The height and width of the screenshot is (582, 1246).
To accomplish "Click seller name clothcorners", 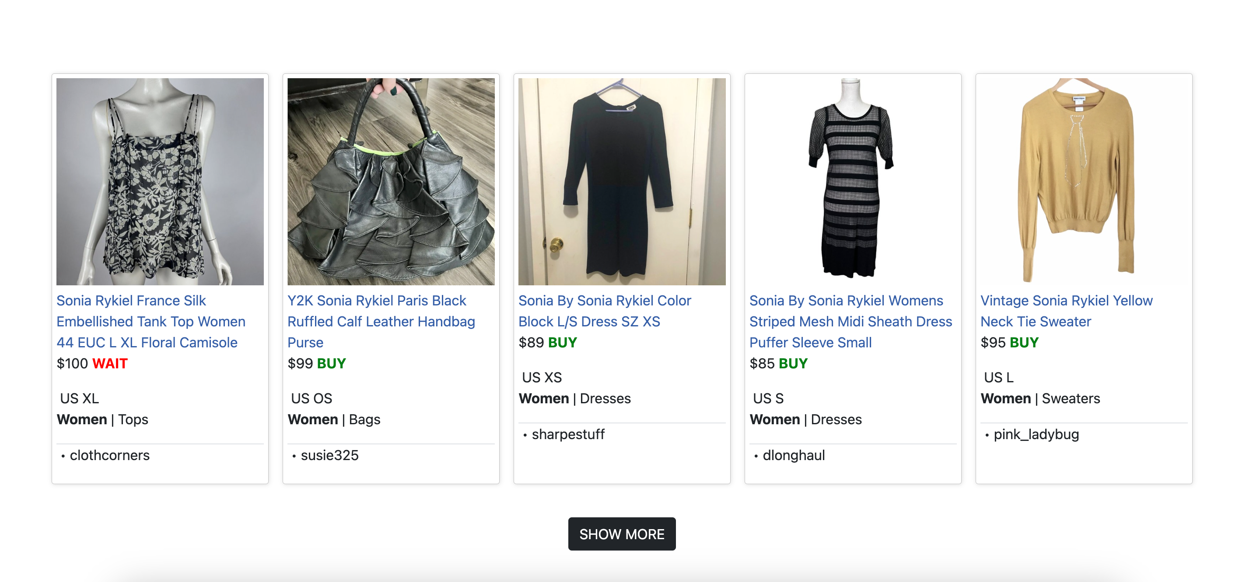I will click(x=110, y=455).
